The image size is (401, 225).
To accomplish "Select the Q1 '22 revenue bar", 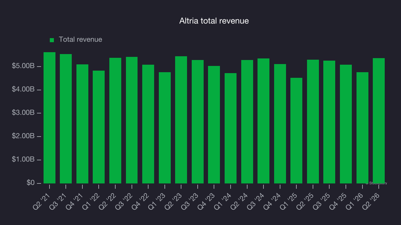I will tap(99, 127).
